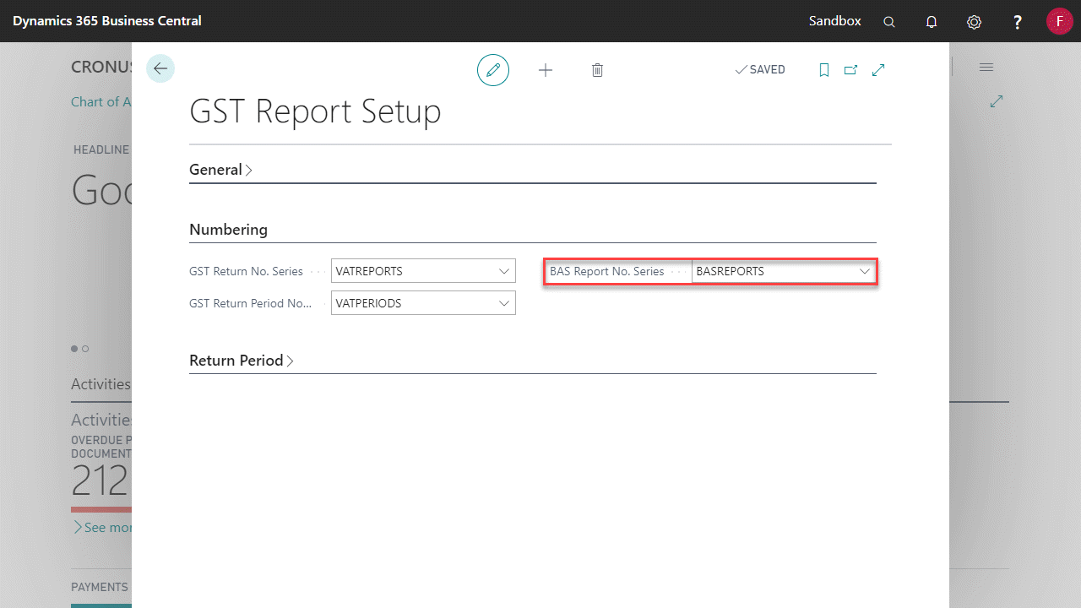The width and height of the screenshot is (1081, 608).
Task: Expand the Return Period FastTab
Action: tap(242, 361)
